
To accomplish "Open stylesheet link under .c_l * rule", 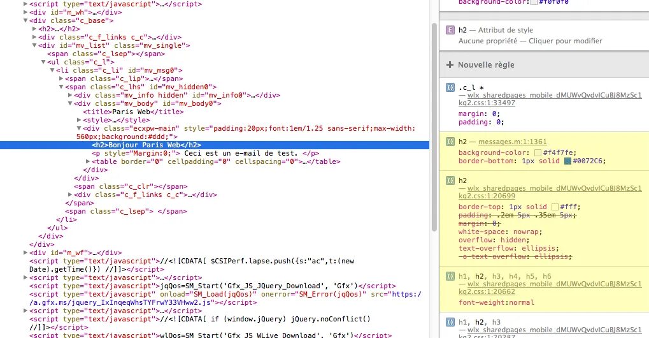I will 550,99.
